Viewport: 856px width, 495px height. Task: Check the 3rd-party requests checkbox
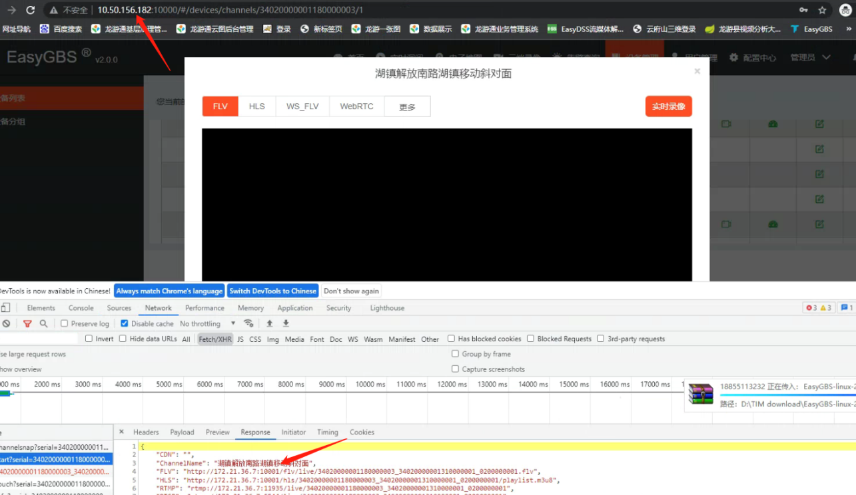[x=601, y=339]
